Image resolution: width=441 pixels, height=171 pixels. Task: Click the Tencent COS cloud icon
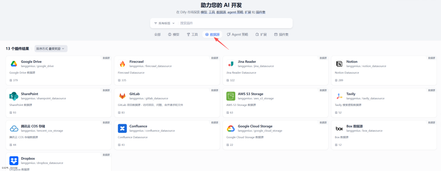pos(14,128)
